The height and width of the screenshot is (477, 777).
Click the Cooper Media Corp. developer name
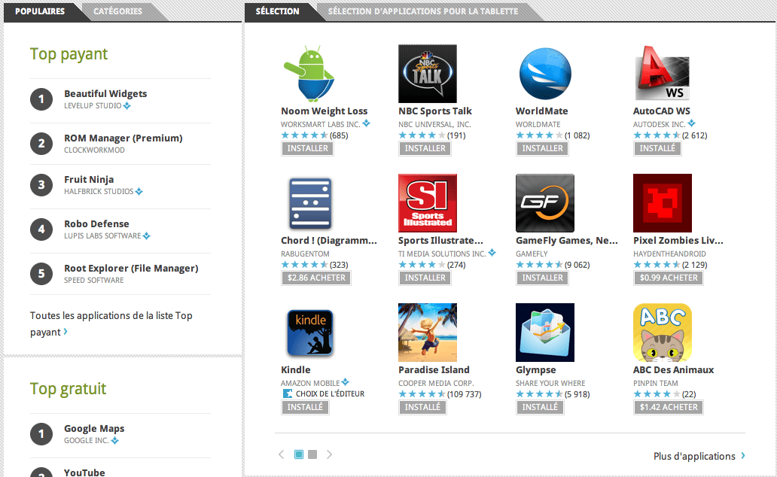pos(436,384)
